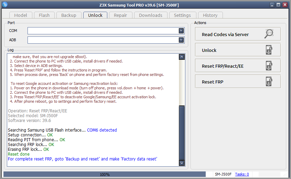This screenshot has width=291, height=179.
Task: Click 'Reset done' log line
Action: [19, 154]
